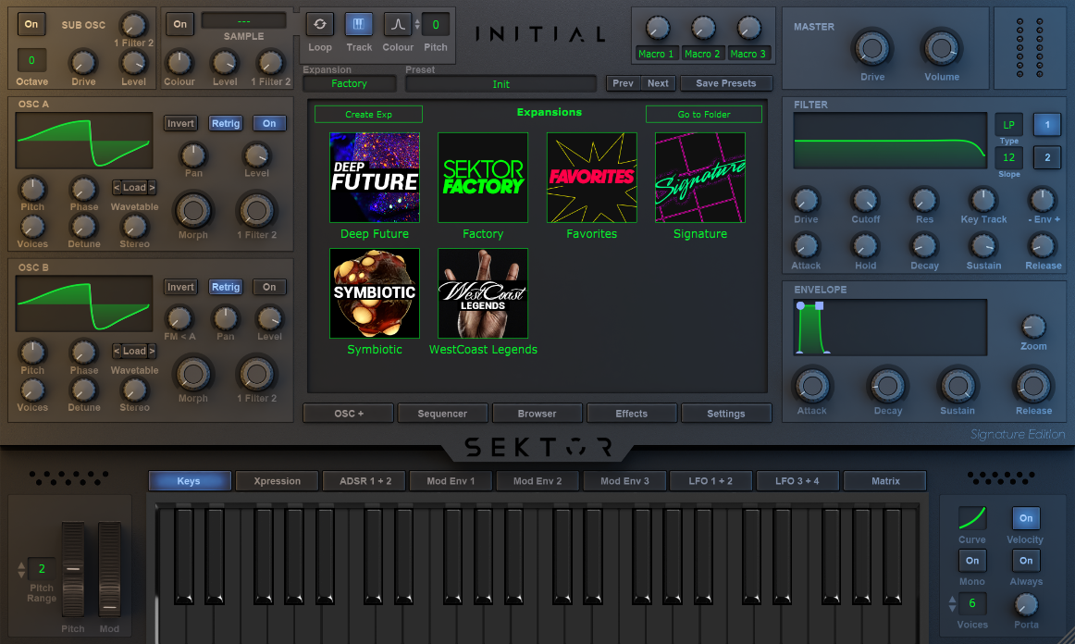This screenshot has height=644, width=1075.
Task: Click the Loop icon button
Action: pyautogui.click(x=319, y=25)
